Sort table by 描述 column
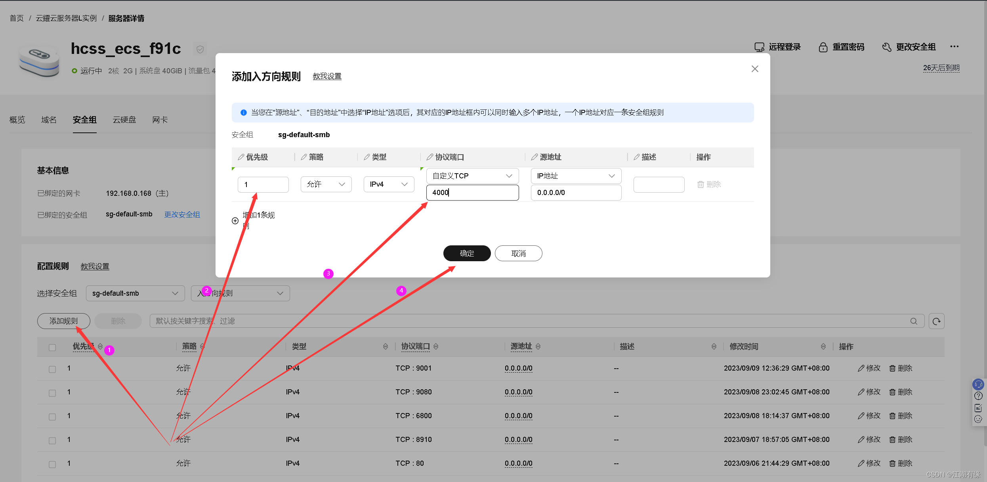This screenshot has height=482, width=987. tap(714, 346)
